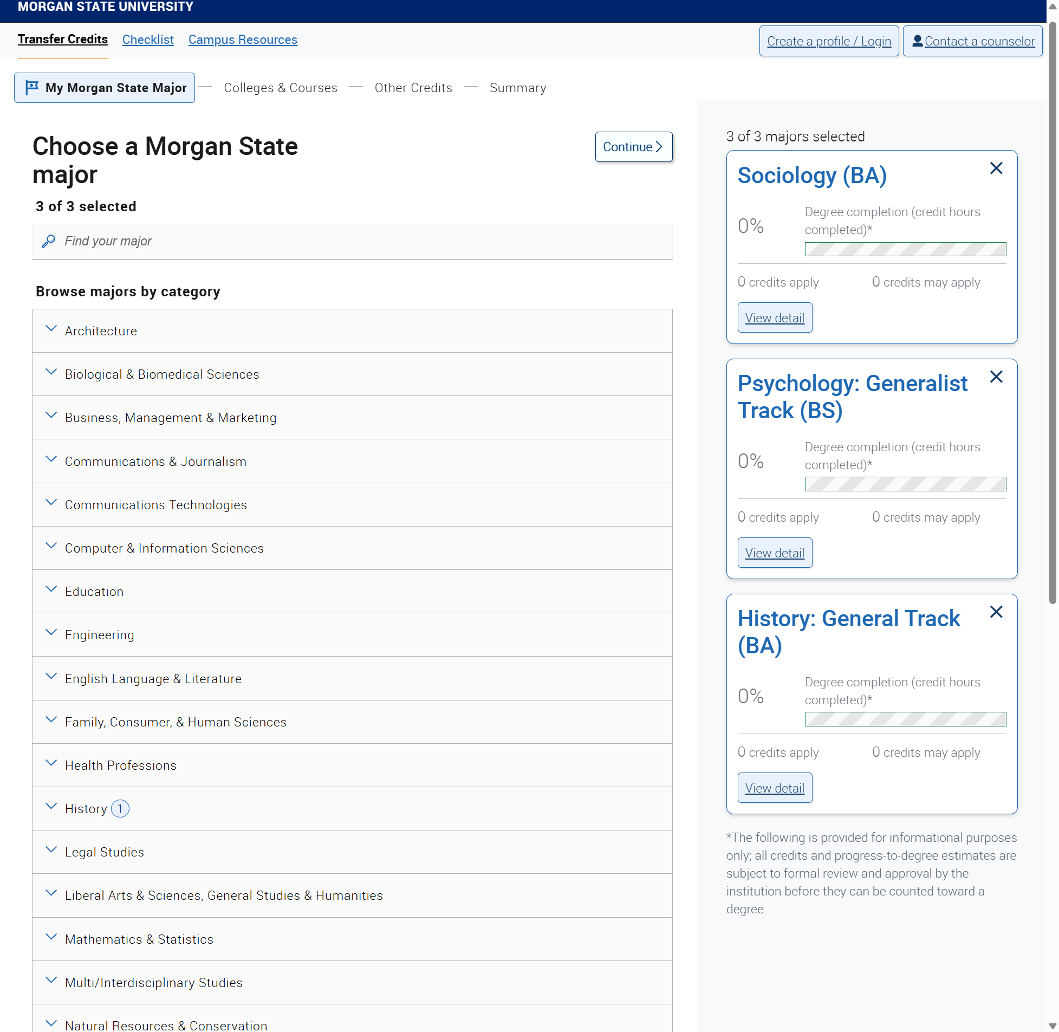This screenshot has width=1059, height=1032.
Task: Go to Colleges & Courses step
Action: click(280, 88)
